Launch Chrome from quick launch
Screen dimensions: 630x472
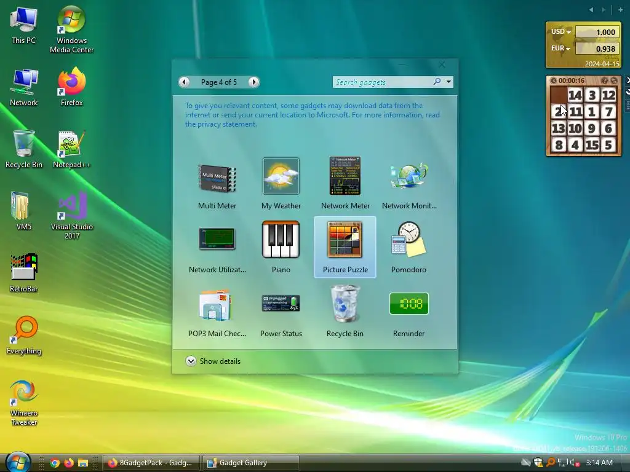click(55, 463)
